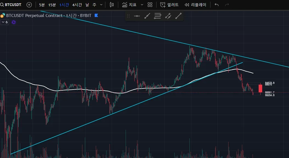Expand the collapsed 6 indicators legend
This screenshot has height=158, width=289.
(5, 22)
